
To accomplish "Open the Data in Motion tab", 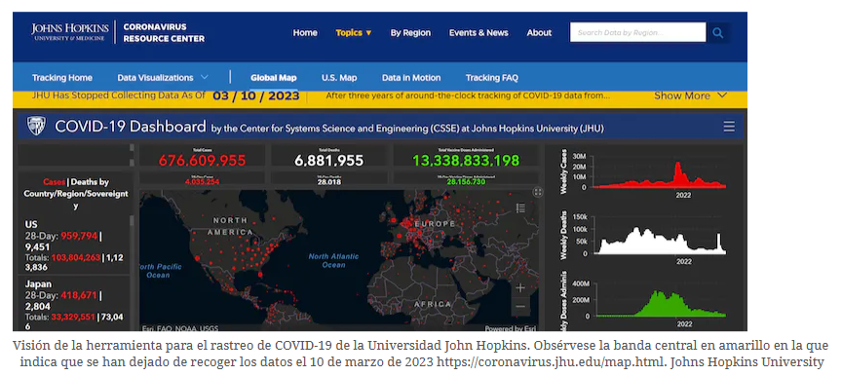I will click(411, 78).
